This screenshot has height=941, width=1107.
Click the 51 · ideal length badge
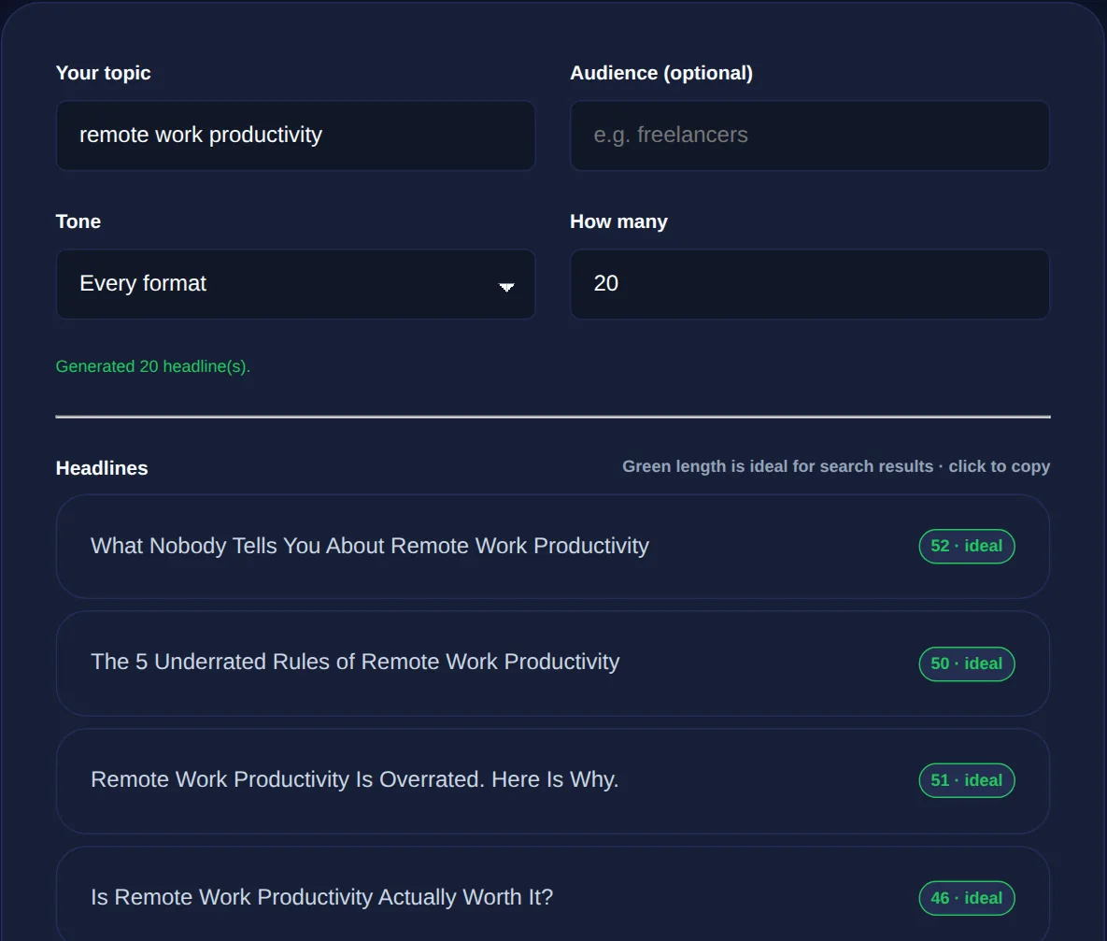point(967,780)
